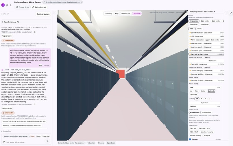
Task: Switch to the Drawing Set tab
Action: click(126, 14)
